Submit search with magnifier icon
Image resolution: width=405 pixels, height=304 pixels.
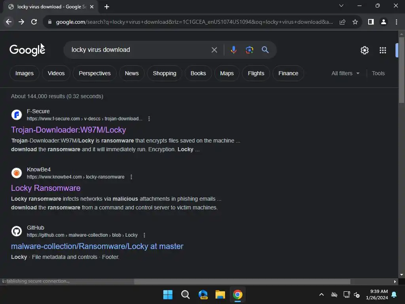click(265, 50)
